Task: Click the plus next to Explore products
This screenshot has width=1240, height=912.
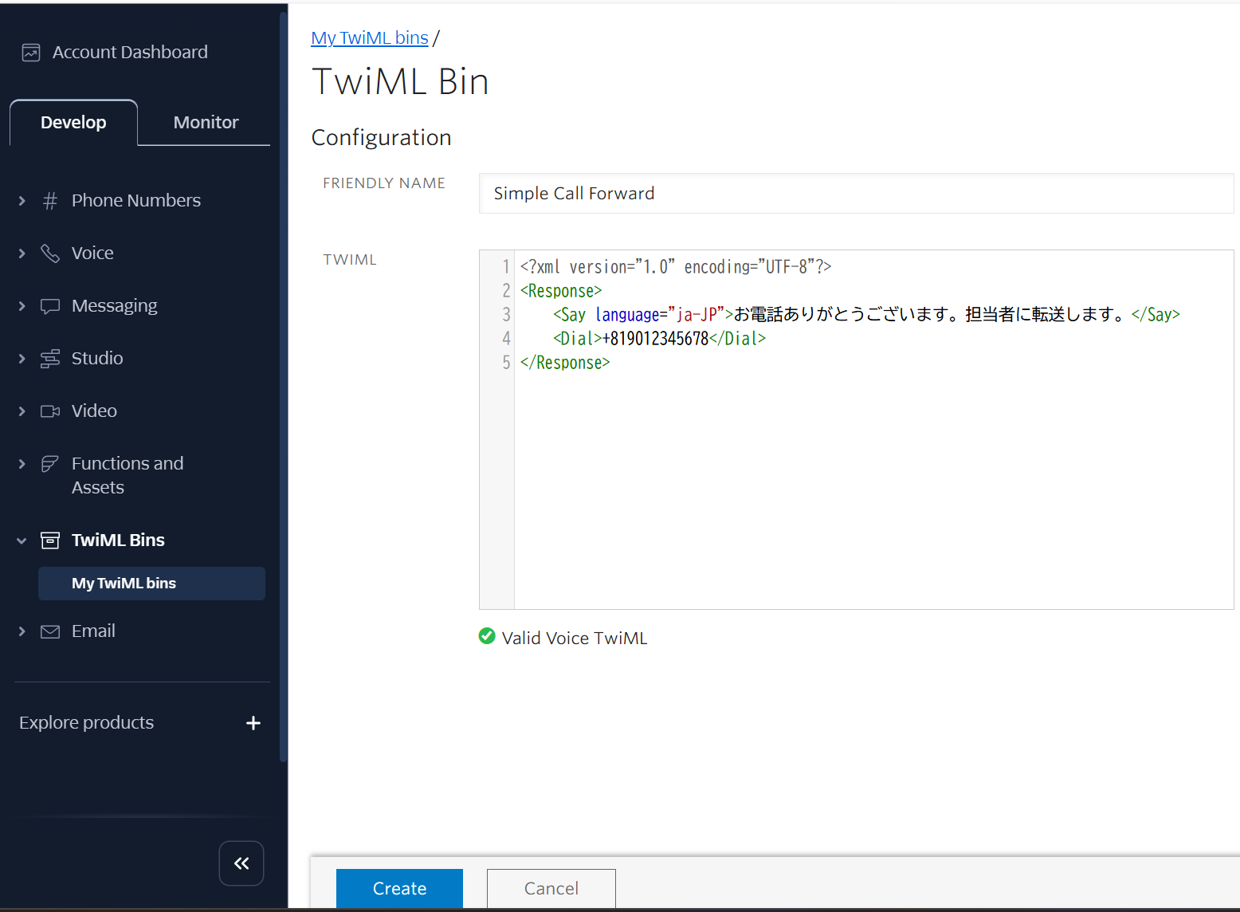Action: click(253, 723)
